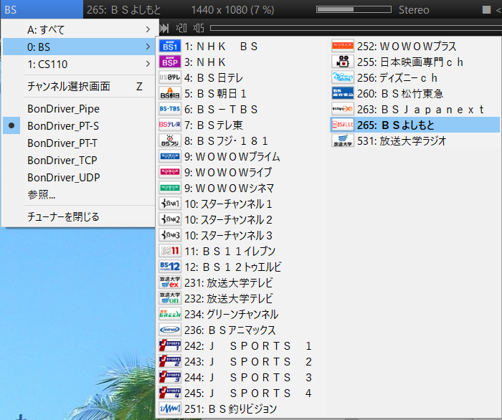Adjust the volume slider bar
Image resolution: width=502 pixels, height=420 pixels.
point(354,9)
